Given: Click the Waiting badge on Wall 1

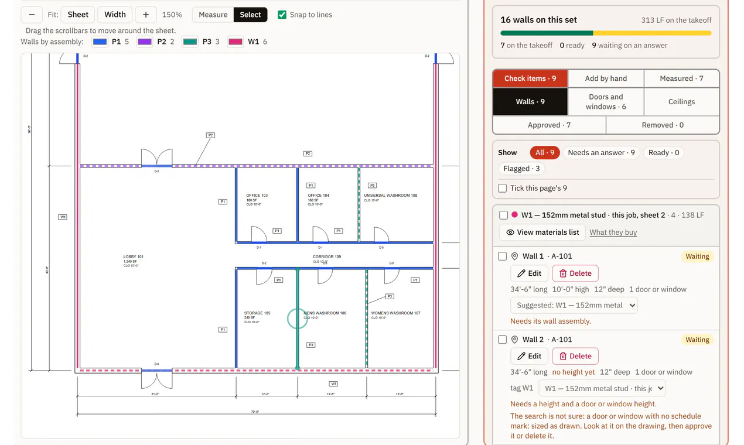Looking at the screenshot, I should [x=697, y=256].
